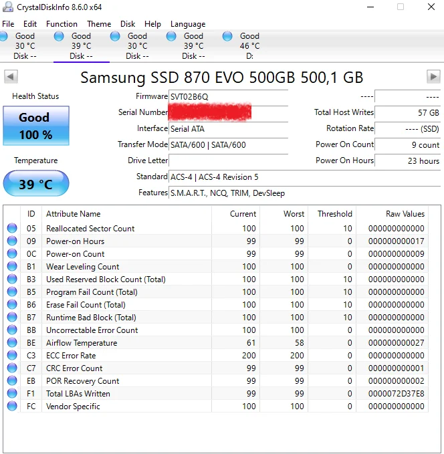Click the status icon for Uncorrectable Error Count

click(x=12, y=330)
